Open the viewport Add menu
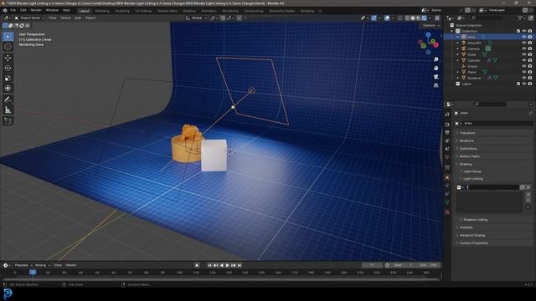The image size is (536, 301). click(78, 18)
